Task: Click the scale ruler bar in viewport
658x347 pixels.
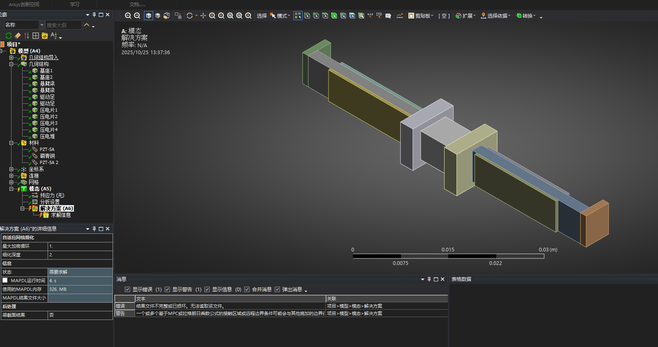Action: (448, 256)
